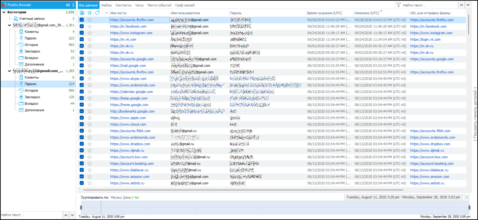
Task: Switch to the Все данные tab
Action: (x=88, y=5)
